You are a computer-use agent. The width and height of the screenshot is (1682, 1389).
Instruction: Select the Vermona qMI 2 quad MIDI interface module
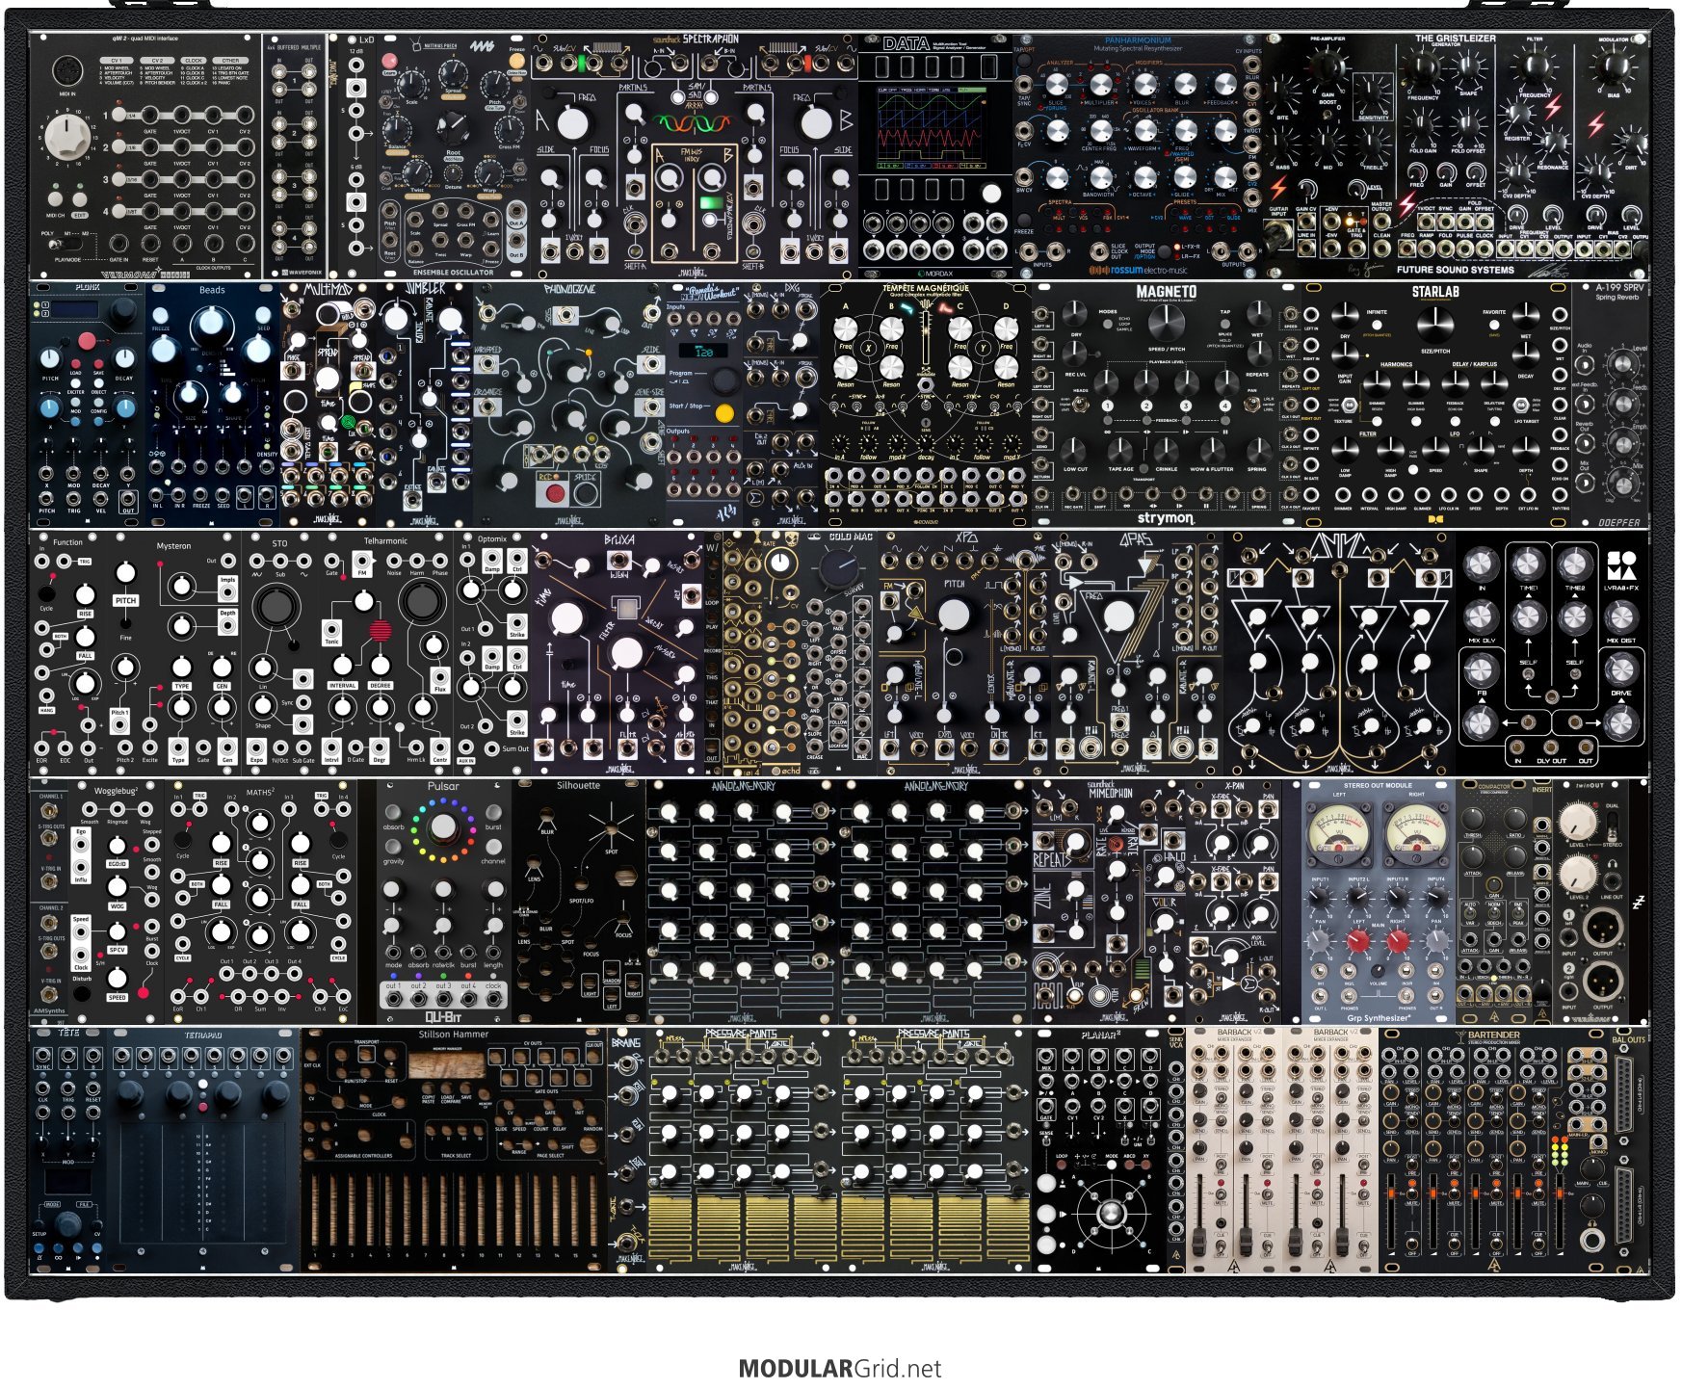pos(145,156)
